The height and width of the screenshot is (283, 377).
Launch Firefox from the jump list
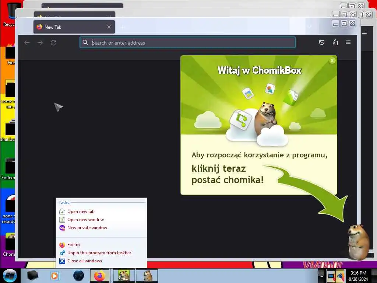click(74, 245)
